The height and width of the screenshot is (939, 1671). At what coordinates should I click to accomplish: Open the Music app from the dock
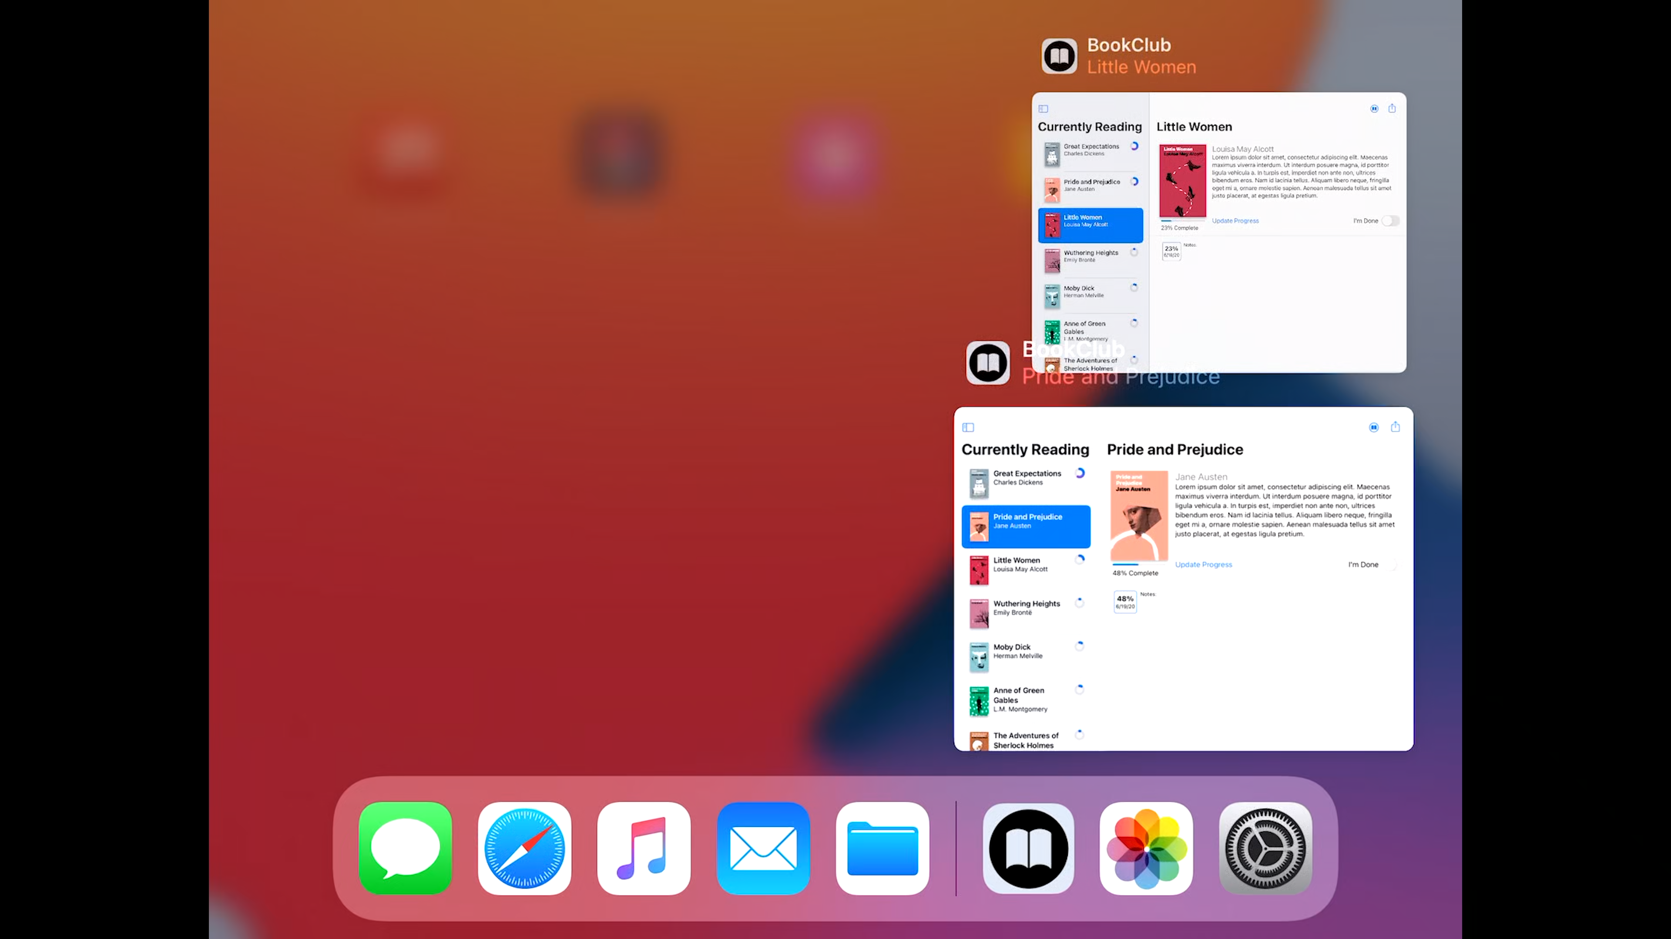click(x=644, y=848)
